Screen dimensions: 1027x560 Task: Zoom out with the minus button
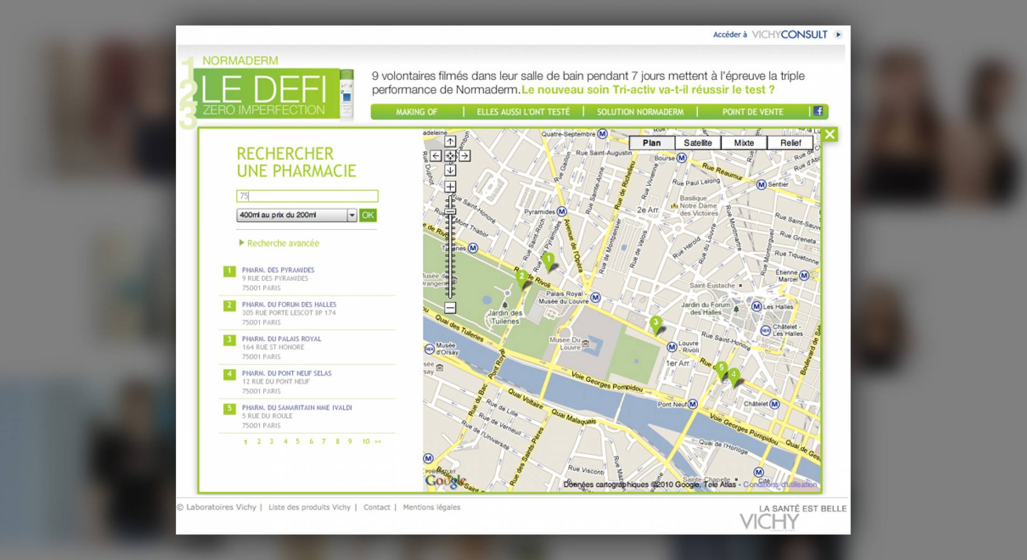(x=450, y=308)
